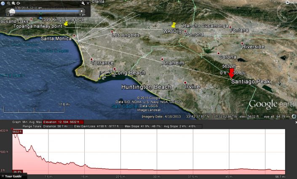Image resolution: width=297 pixels, height=179 pixels.
Task: Click the Los Angeles city dot
Action: pyautogui.click(x=112, y=32)
